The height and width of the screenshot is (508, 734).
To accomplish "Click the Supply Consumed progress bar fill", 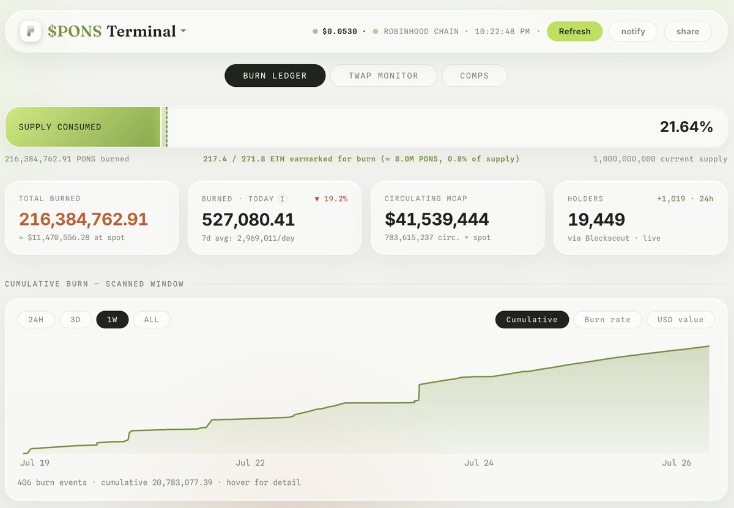I will [x=83, y=127].
